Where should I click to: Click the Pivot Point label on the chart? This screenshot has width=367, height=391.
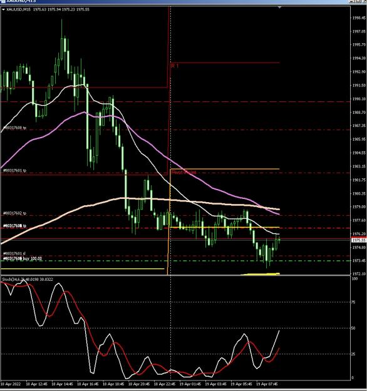tap(184, 172)
